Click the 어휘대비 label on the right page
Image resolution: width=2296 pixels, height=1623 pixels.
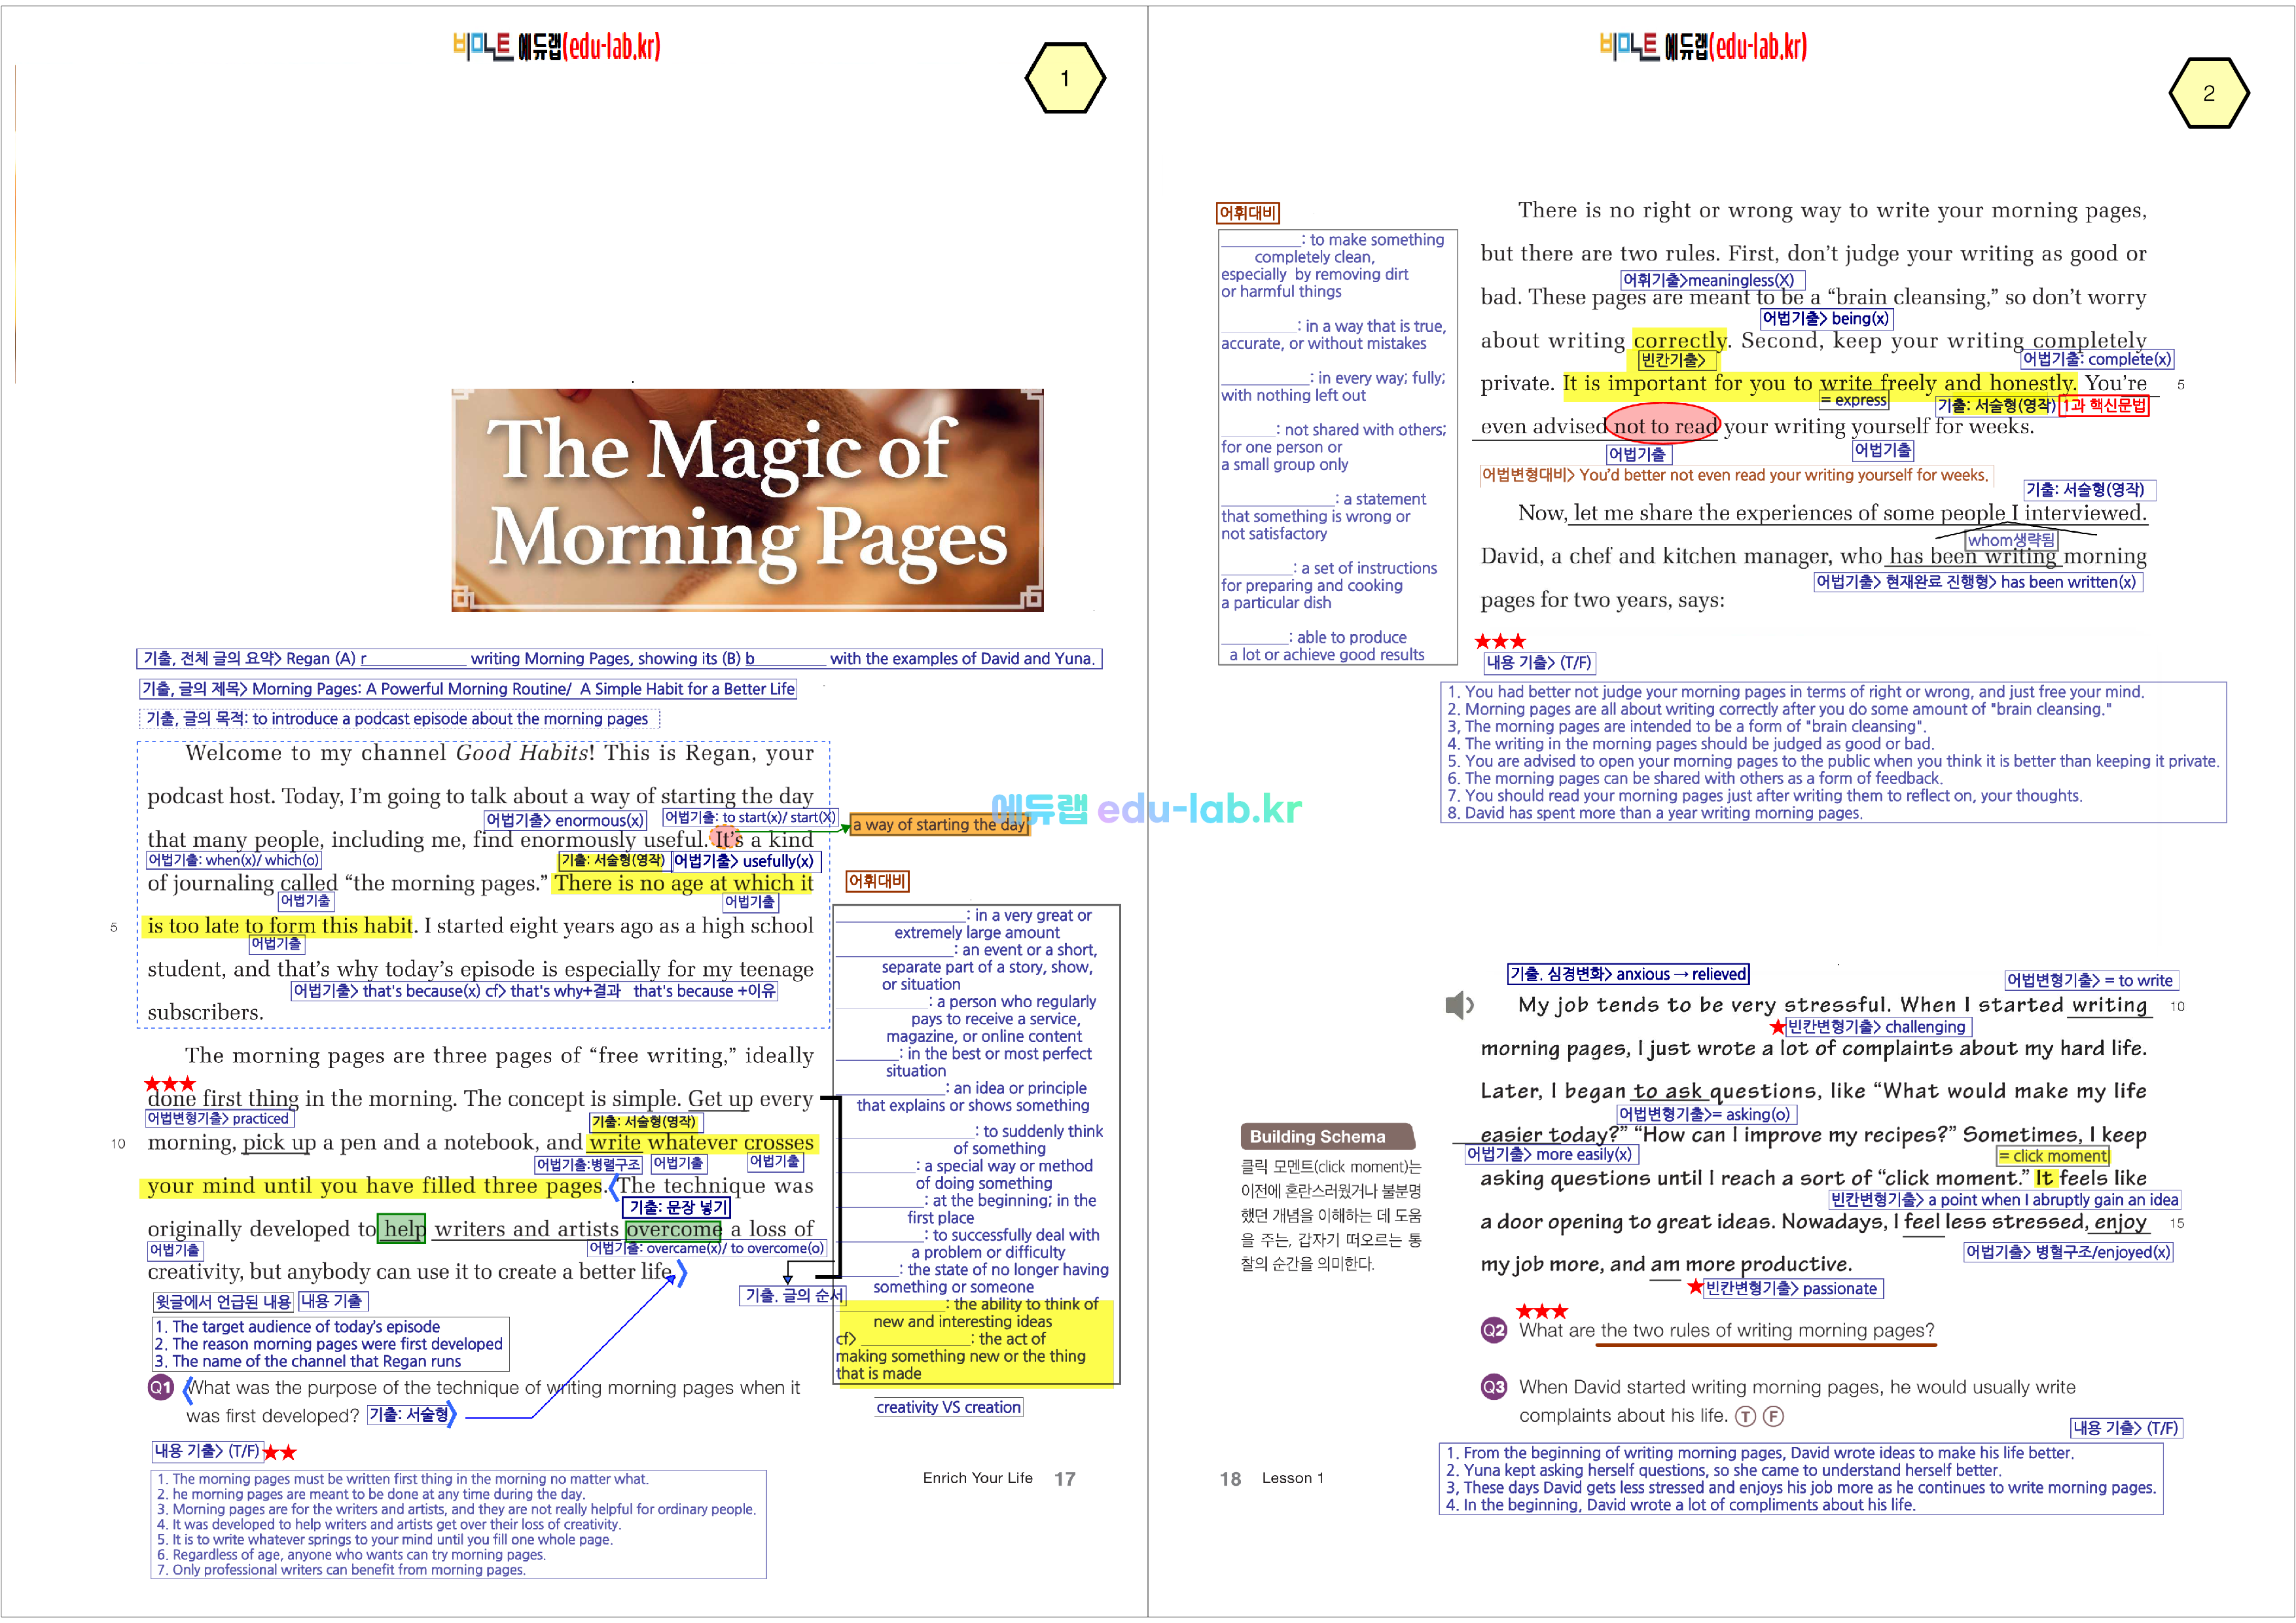[1247, 213]
